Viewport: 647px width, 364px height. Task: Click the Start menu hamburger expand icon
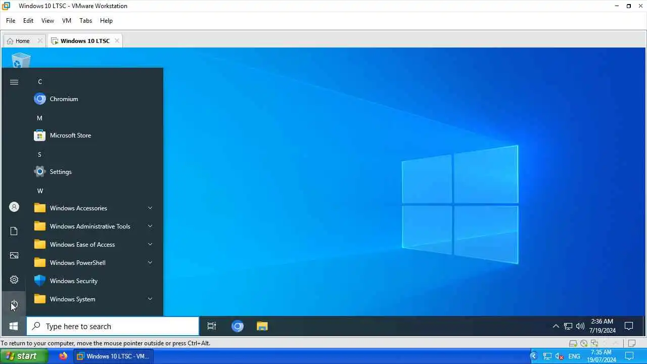[x=14, y=82]
